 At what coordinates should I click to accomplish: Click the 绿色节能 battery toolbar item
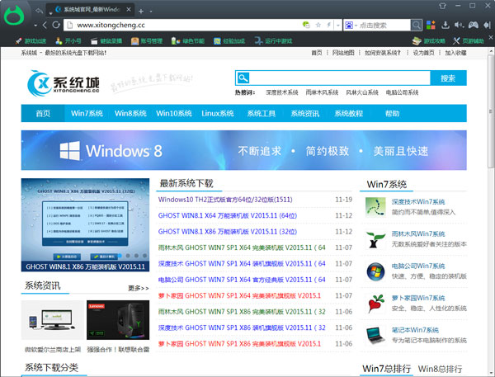tap(188, 41)
